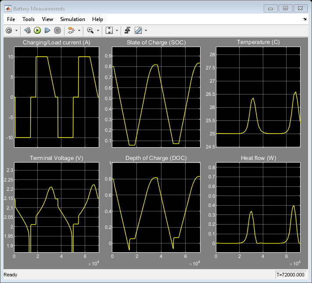Screen dimensions: 312x283
Task: Open the scope configuration properties gear
Action: click(x=9, y=30)
